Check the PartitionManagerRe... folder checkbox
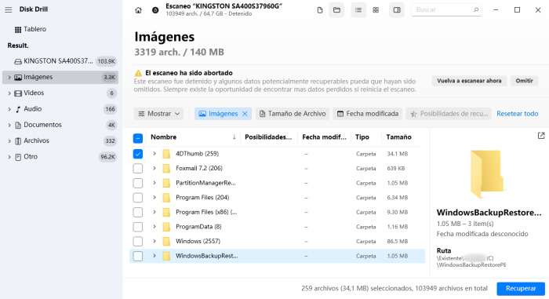This screenshot has width=549, height=299. pyautogui.click(x=138, y=183)
